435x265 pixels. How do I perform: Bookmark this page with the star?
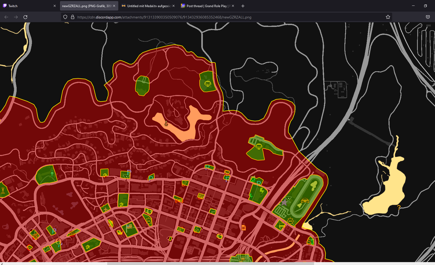388,17
